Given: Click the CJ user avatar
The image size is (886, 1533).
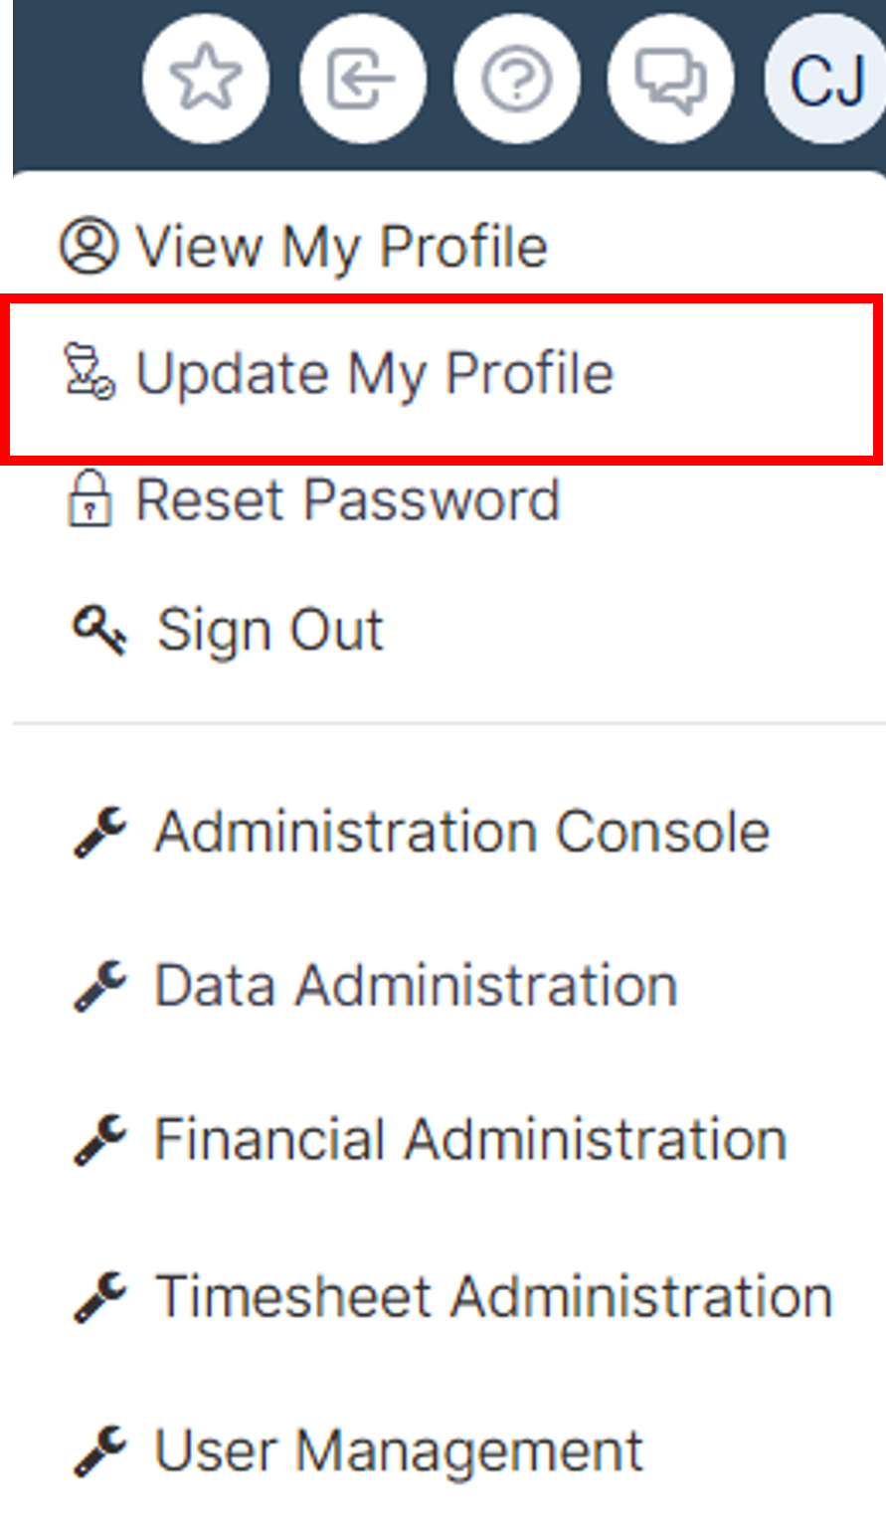Looking at the screenshot, I should [x=825, y=79].
